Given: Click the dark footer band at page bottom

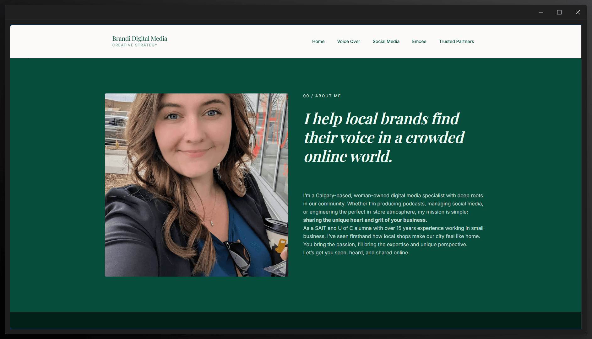Looking at the screenshot, I should (x=295, y=320).
